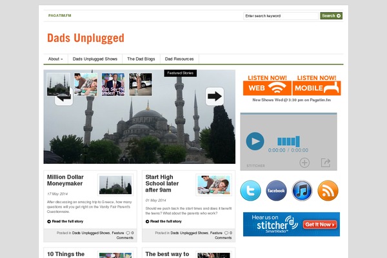The width and height of the screenshot is (387, 258).
Task: Select the mosque slider thumbnail
Action: tap(58, 84)
